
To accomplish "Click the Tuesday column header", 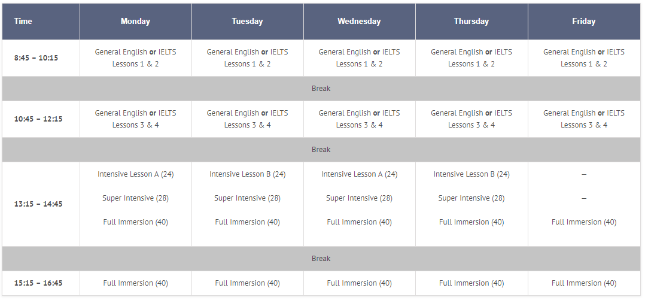I will [247, 22].
